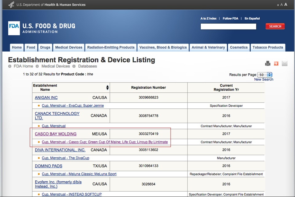
Task: Click the red plus share icon
Action: pos(276,64)
